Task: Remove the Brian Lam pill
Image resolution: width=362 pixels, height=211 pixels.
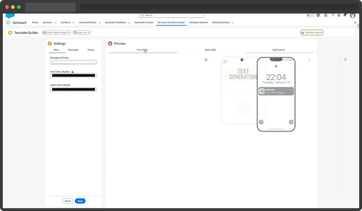Action: coord(89,33)
